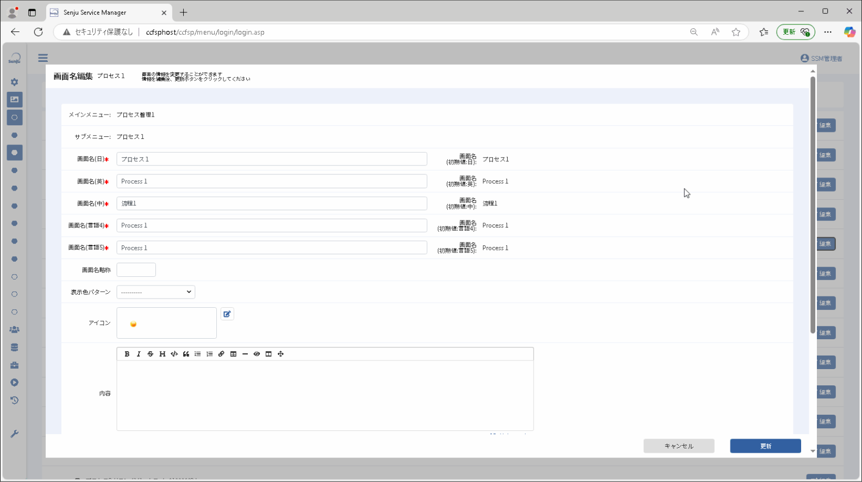Toggle fullscreen editor mode
The height and width of the screenshot is (482, 862).
[x=280, y=354]
